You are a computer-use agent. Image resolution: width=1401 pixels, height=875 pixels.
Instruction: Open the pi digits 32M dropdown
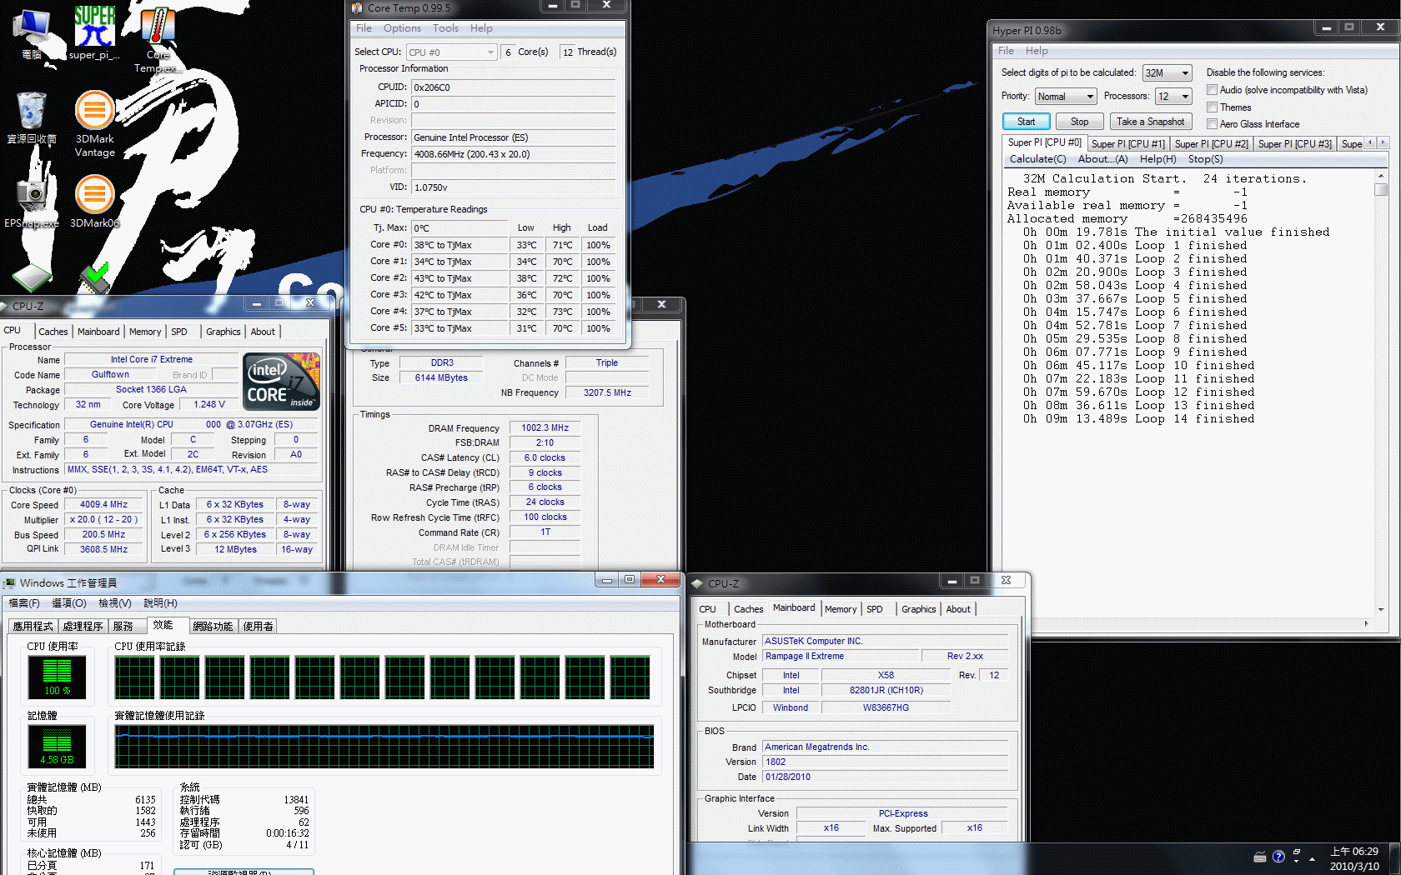[x=1167, y=73]
